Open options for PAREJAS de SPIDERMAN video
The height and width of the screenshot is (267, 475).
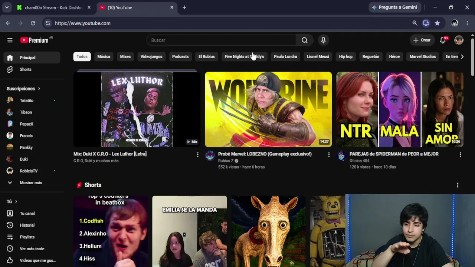point(461,155)
